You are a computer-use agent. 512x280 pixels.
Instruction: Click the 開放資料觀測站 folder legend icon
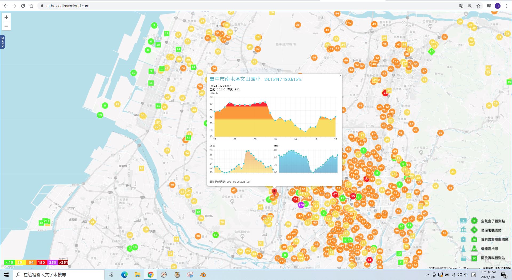click(463, 258)
